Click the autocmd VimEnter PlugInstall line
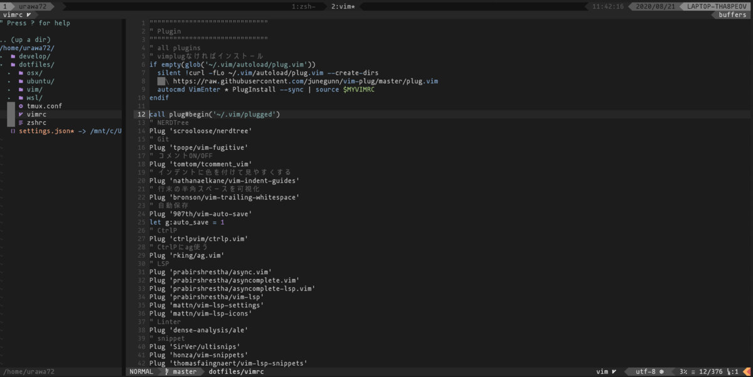The height and width of the screenshot is (377, 753). click(266, 90)
